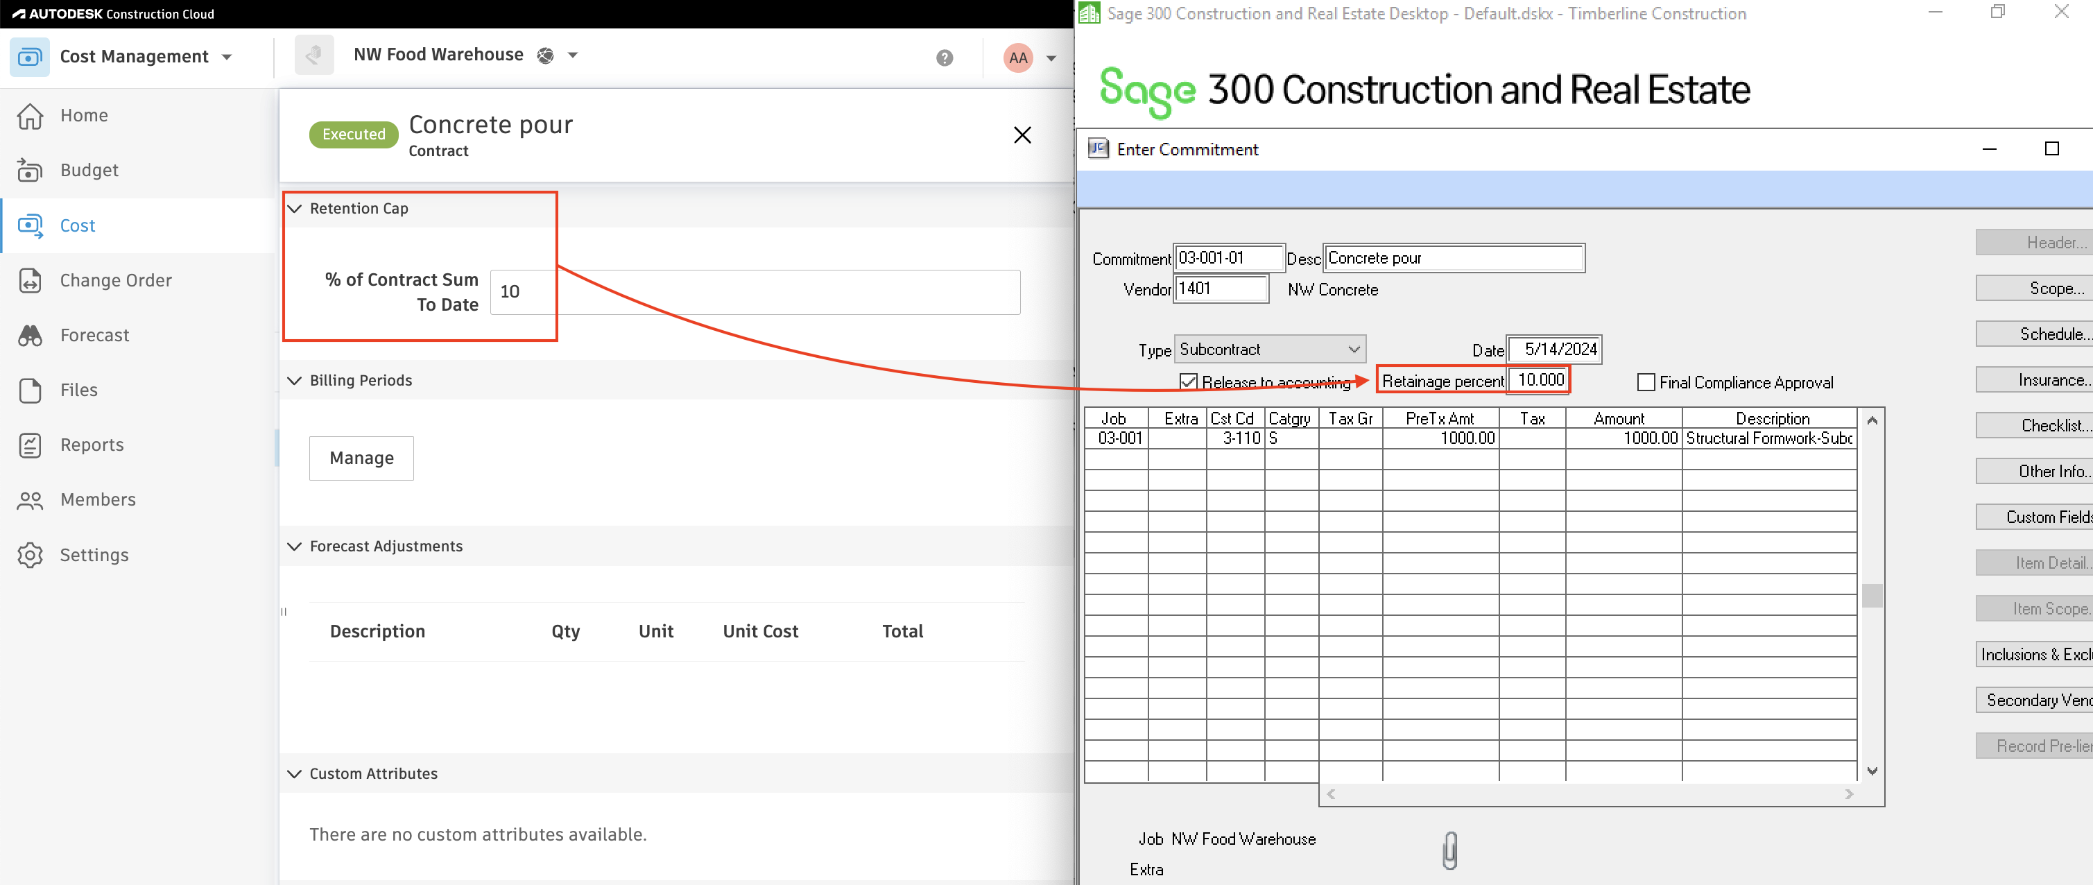The width and height of the screenshot is (2093, 885).
Task: Select Change Order in the sidebar
Action: coord(117,280)
